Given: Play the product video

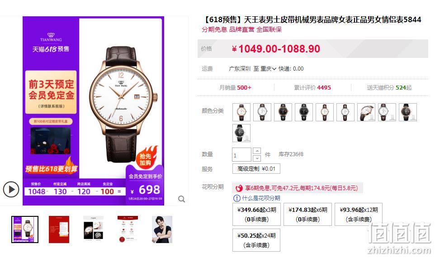Looking at the screenshot, I should (x=11, y=189).
